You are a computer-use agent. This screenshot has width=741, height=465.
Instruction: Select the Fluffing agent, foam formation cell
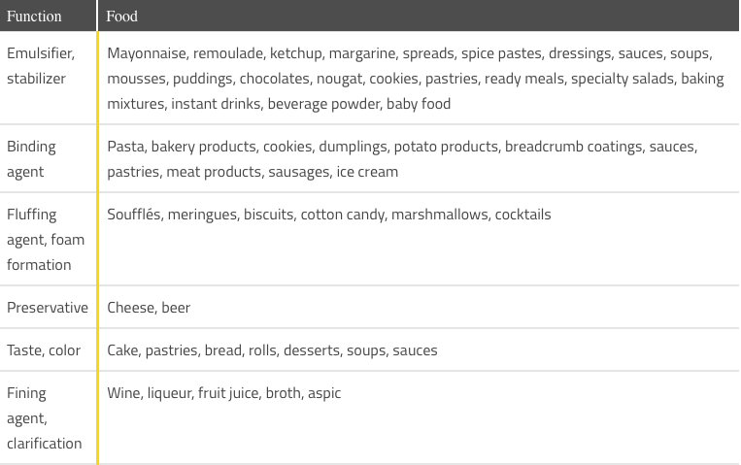pos(48,239)
